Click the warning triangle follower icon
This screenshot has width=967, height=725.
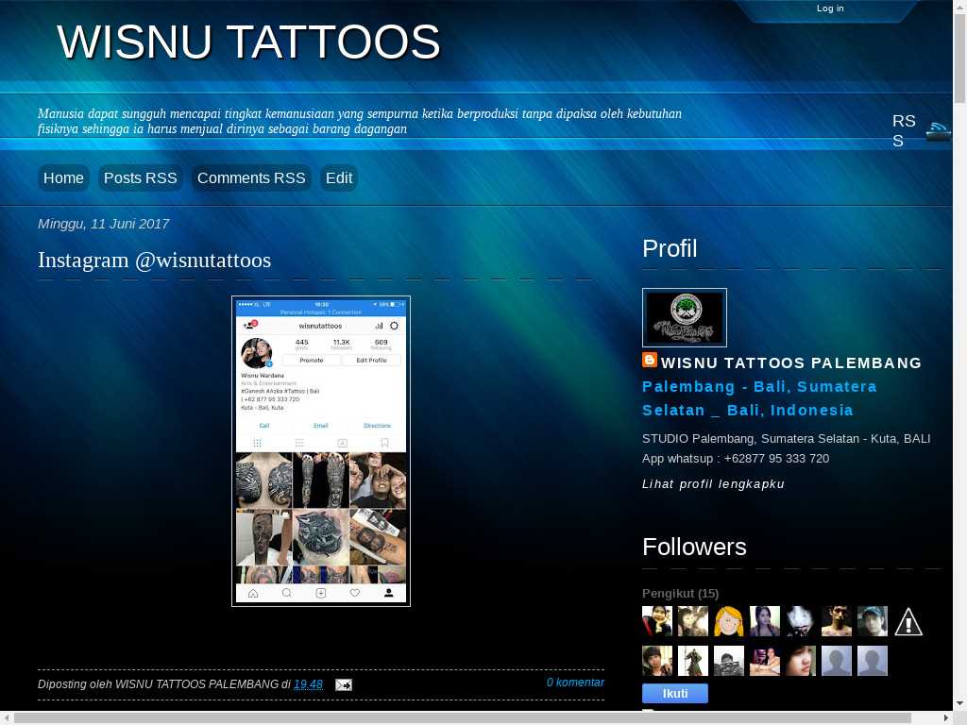pos(908,621)
